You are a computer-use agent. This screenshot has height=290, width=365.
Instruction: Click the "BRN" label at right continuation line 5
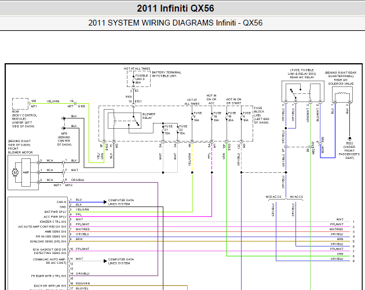tap(340, 239)
